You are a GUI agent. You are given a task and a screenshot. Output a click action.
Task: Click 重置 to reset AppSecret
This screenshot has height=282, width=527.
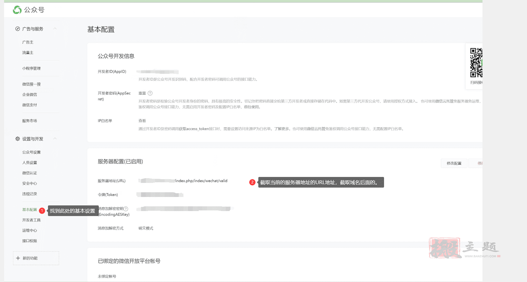click(142, 93)
